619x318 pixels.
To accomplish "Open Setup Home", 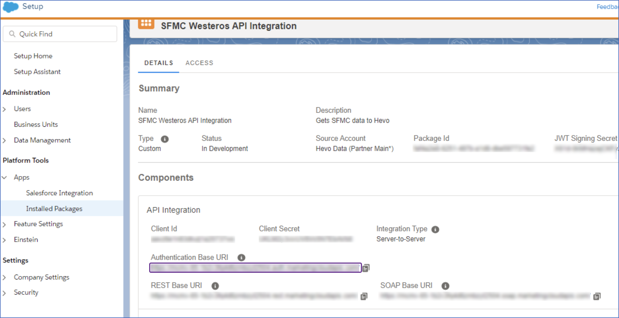I will [x=33, y=56].
